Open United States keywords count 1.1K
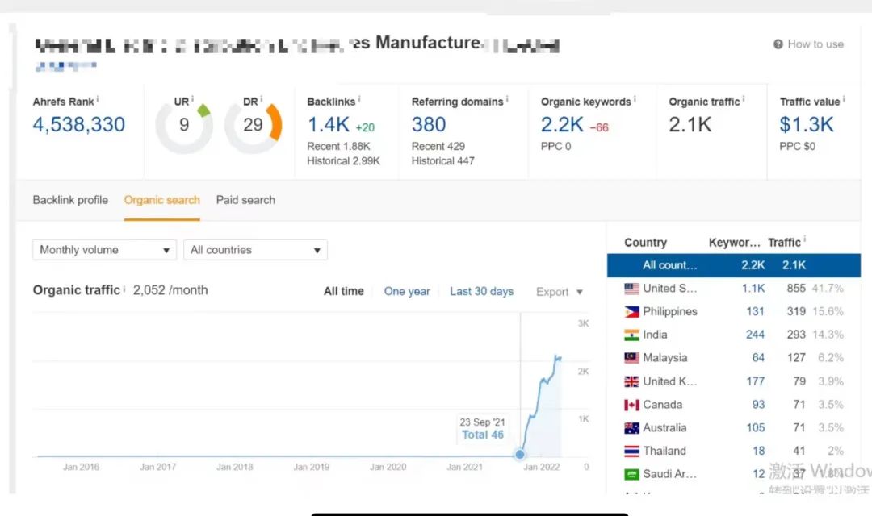Image resolution: width=872 pixels, height=516 pixels. click(x=753, y=289)
